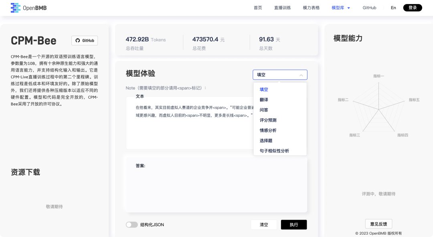This screenshot has height=237, width=433.
Task: Click the 登录 login button
Action: pos(413,8)
